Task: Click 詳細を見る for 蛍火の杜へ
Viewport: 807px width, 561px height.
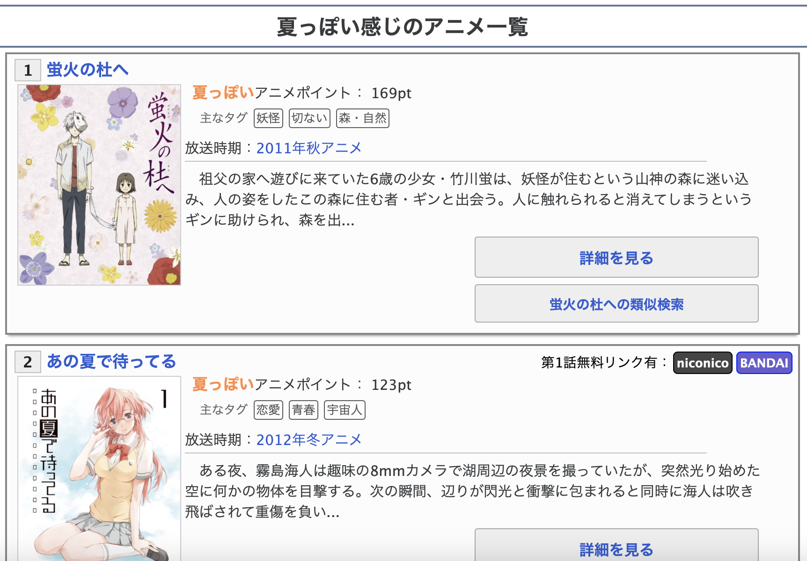Action: click(616, 257)
